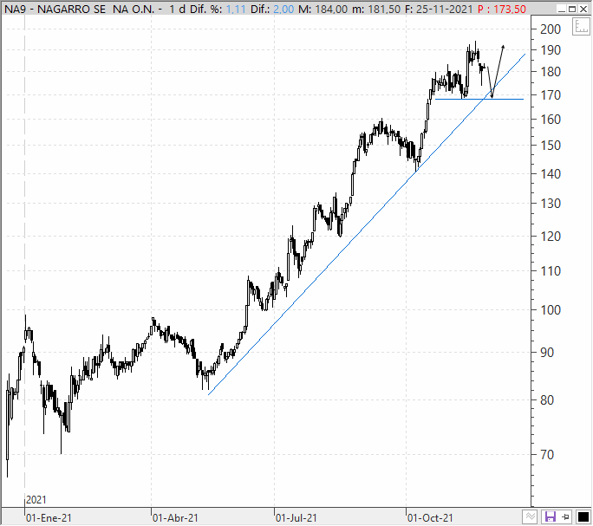Click the '2021' year marker

pyautogui.click(x=36, y=500)
